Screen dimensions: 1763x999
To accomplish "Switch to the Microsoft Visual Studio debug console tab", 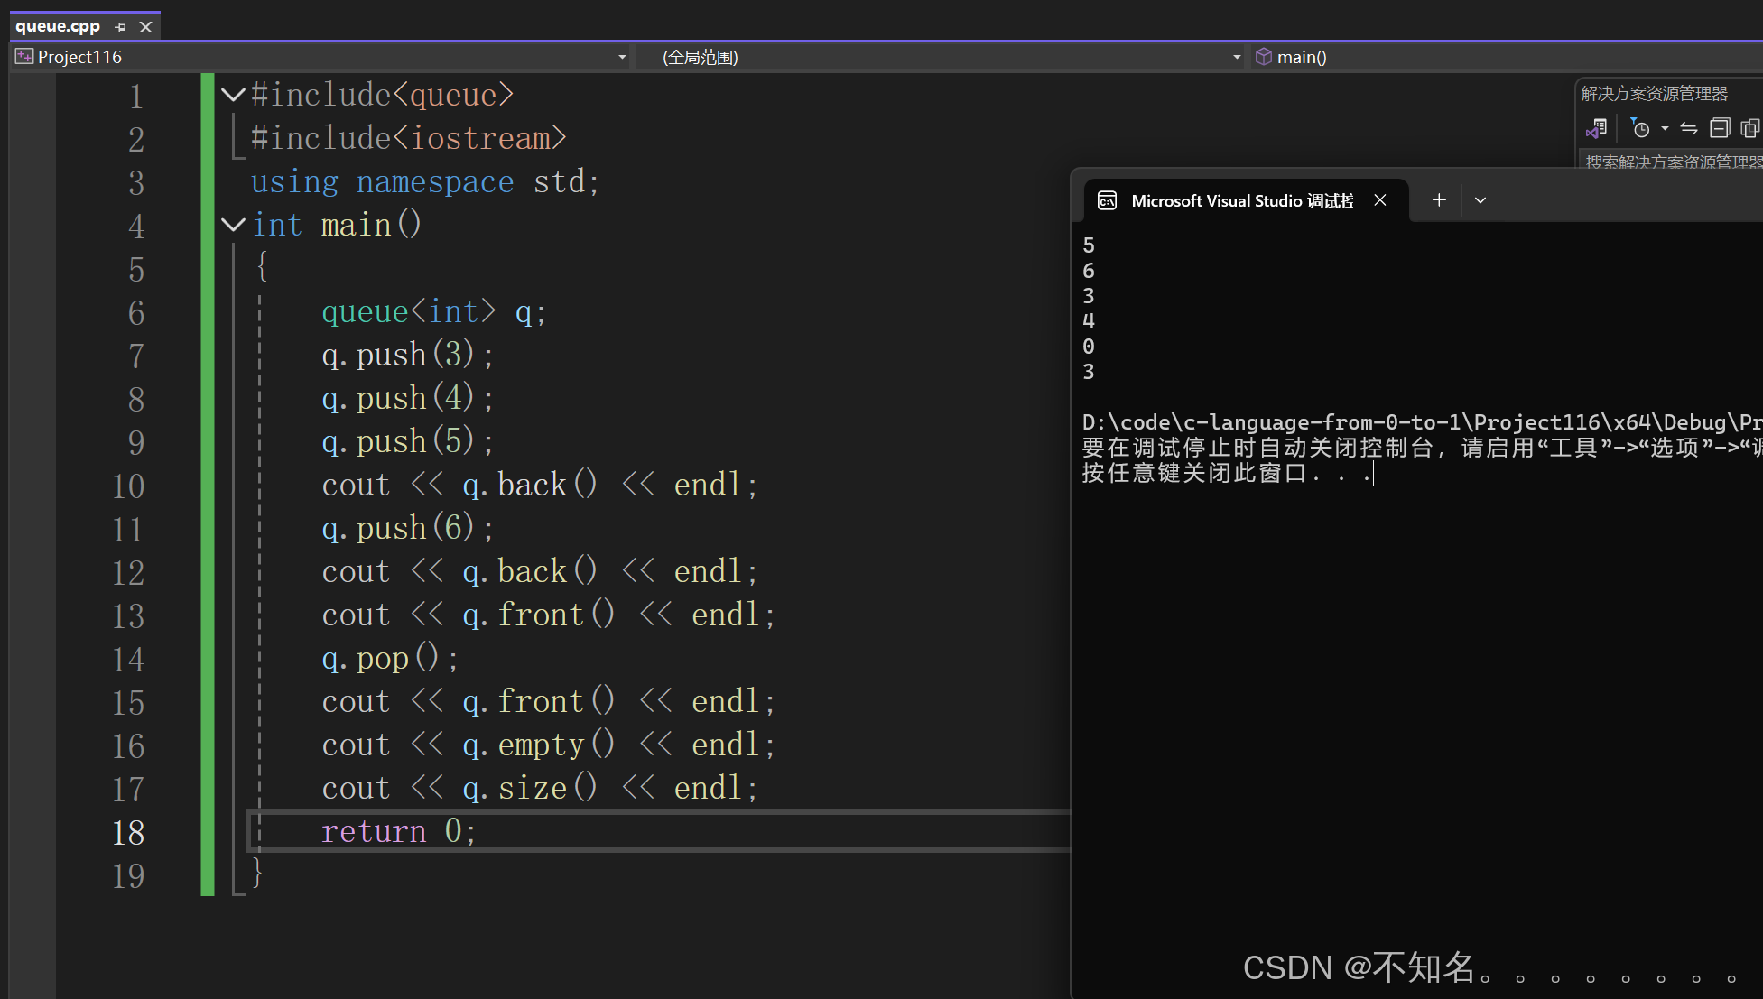I will click(1241, 200).
